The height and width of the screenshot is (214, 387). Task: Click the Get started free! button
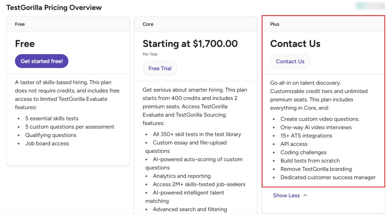(x=42, y=61)
